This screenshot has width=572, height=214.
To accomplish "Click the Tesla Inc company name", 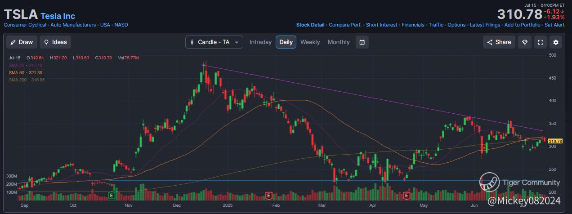I will tap(58, 16).
